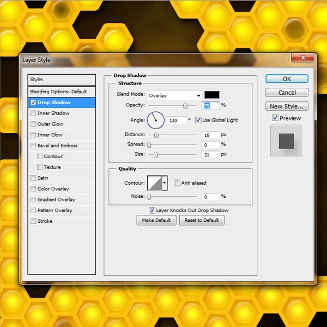The image size is (327, 327).
Task: Enable the Anti-aliased checkbox
Action: point(177,183)
